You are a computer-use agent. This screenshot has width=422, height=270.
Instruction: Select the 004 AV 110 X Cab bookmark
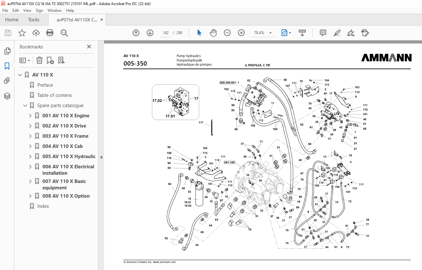click(x=63, y=146)
